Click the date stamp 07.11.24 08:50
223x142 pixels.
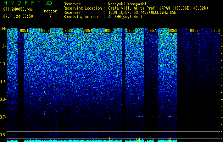pyautogui.click(x=18, y=16)
